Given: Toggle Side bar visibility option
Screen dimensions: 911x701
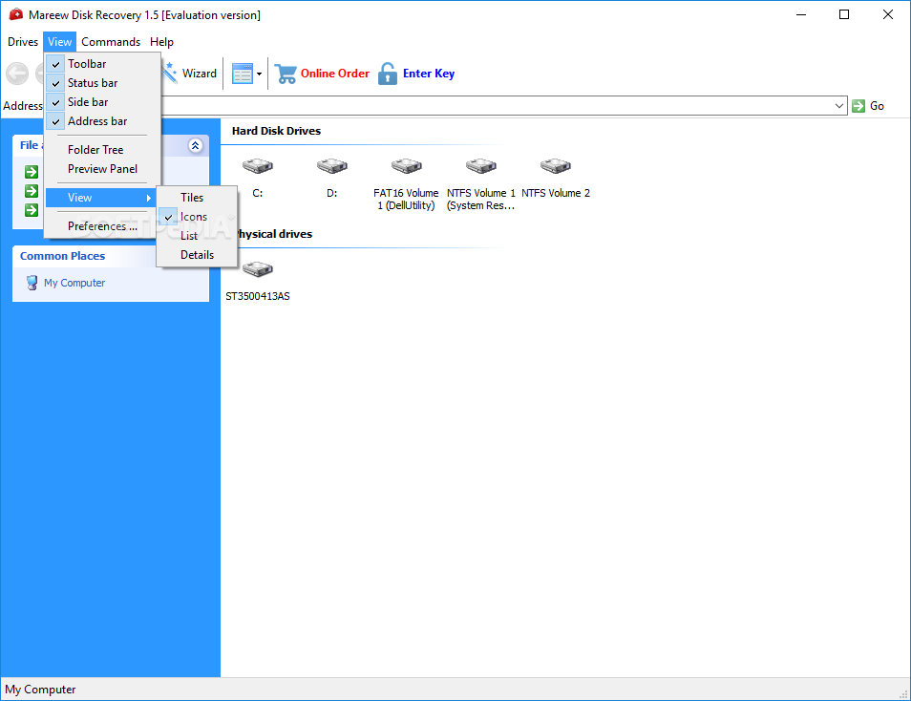Looking at the screenshot, I should point(102,102).
